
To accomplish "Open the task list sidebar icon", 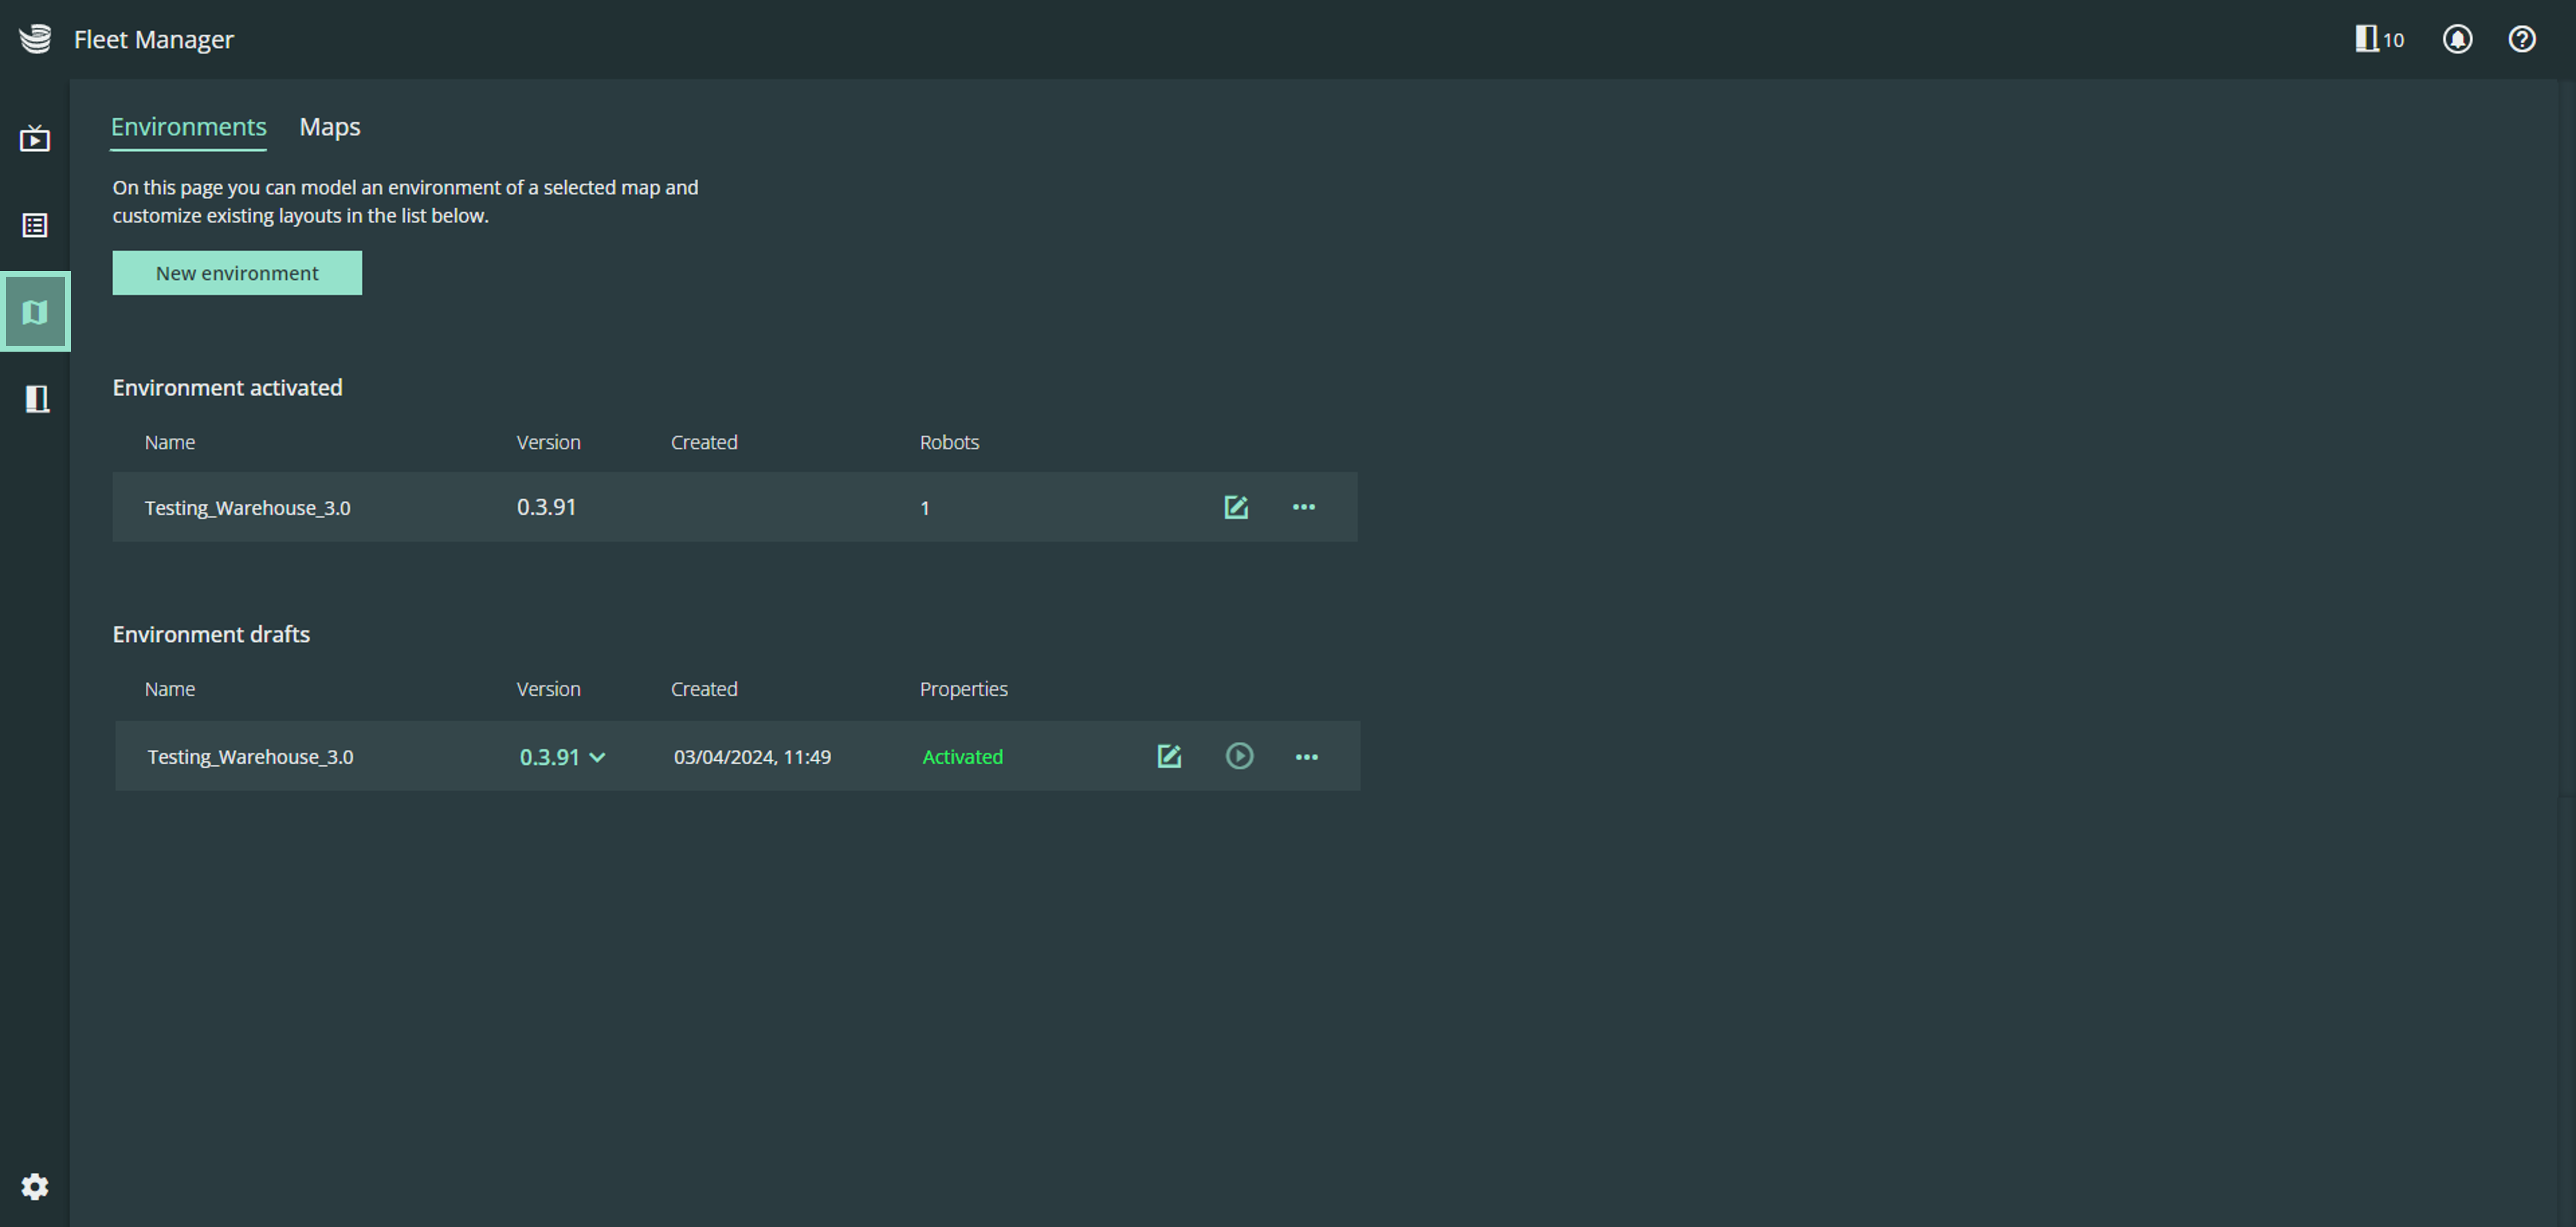I will pyautogui.click(x=35, y=226).
